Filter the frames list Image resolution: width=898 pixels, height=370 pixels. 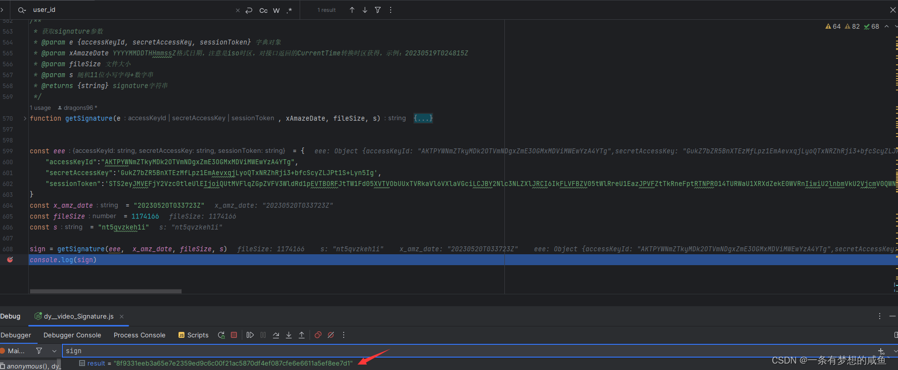coord(39,351)
